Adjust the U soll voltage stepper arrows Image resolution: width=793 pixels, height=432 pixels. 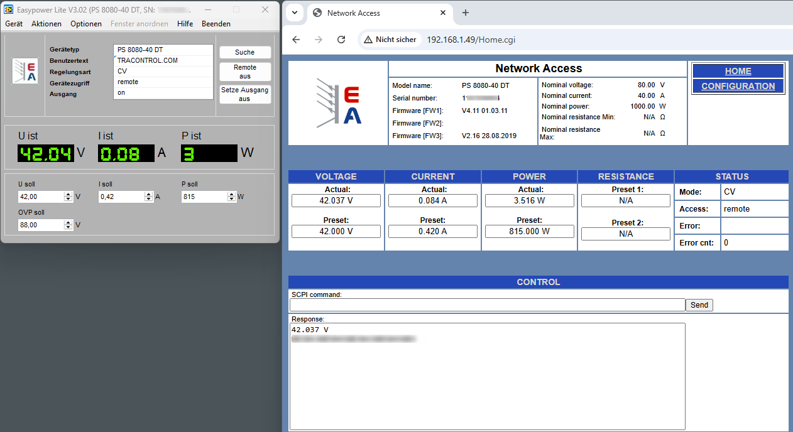pos(68,197)
